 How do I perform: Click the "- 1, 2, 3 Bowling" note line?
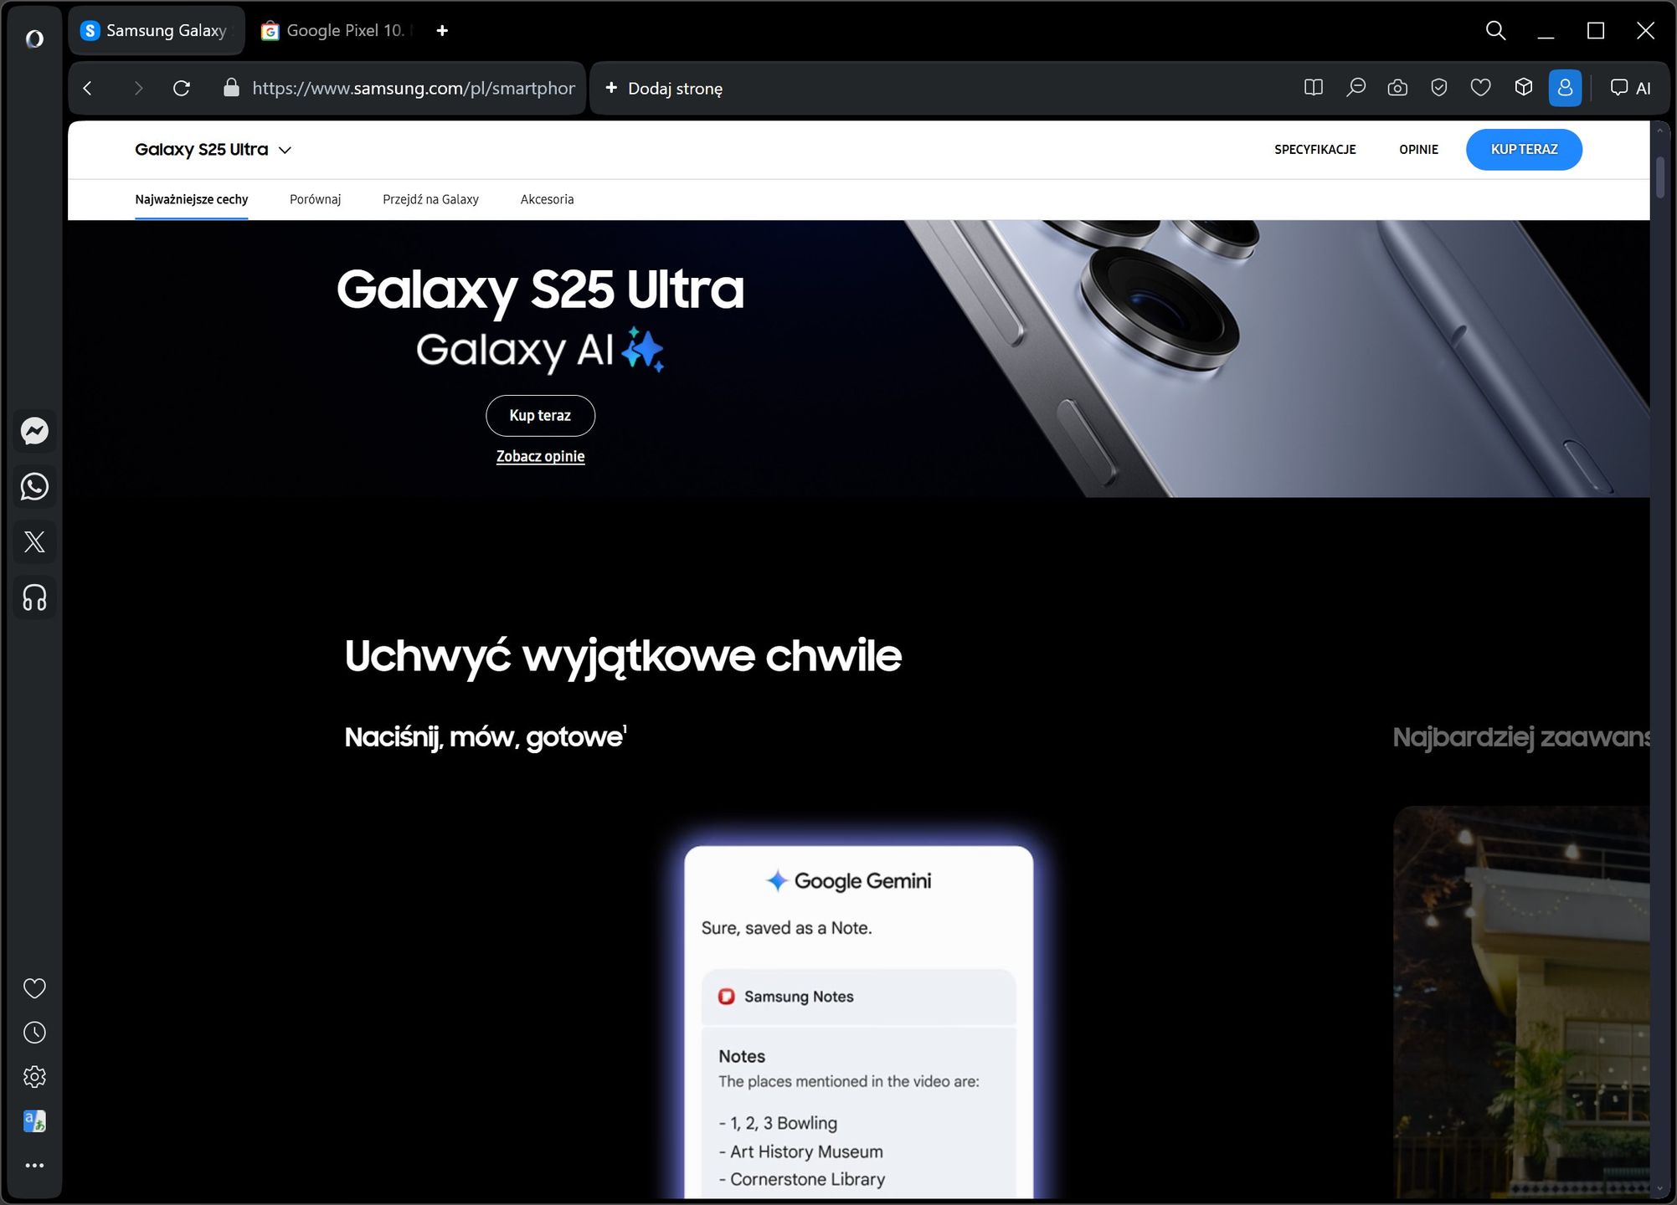[x=778, y=1123]
